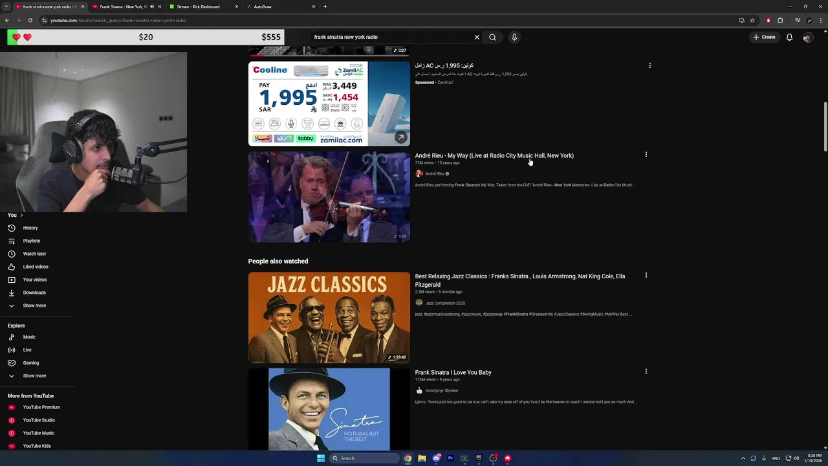
Task: Open options for I Love You Baby
Action: (646, 372)
